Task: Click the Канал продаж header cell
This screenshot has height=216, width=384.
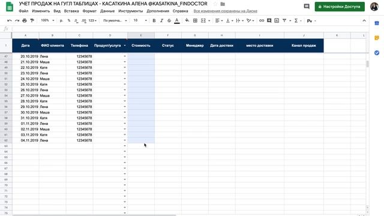Action: [304, 46]
